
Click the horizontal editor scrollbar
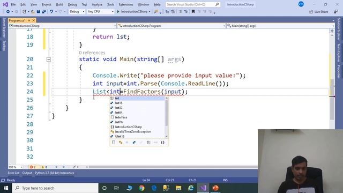[173, 167]
